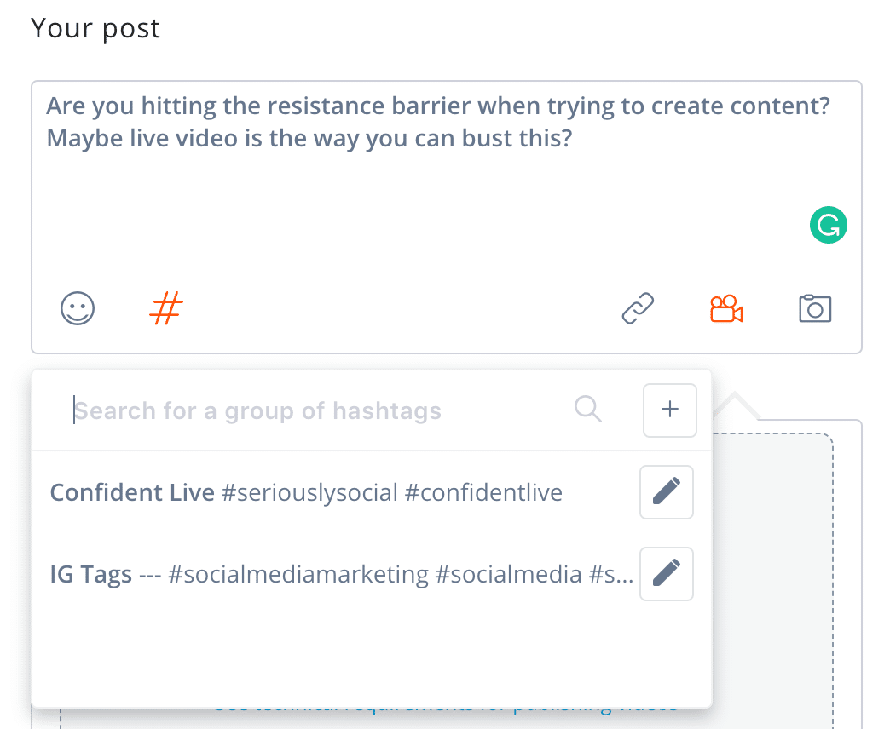Click the insert link chain icon
Screen dimensions: 890x729
point(638,308)
